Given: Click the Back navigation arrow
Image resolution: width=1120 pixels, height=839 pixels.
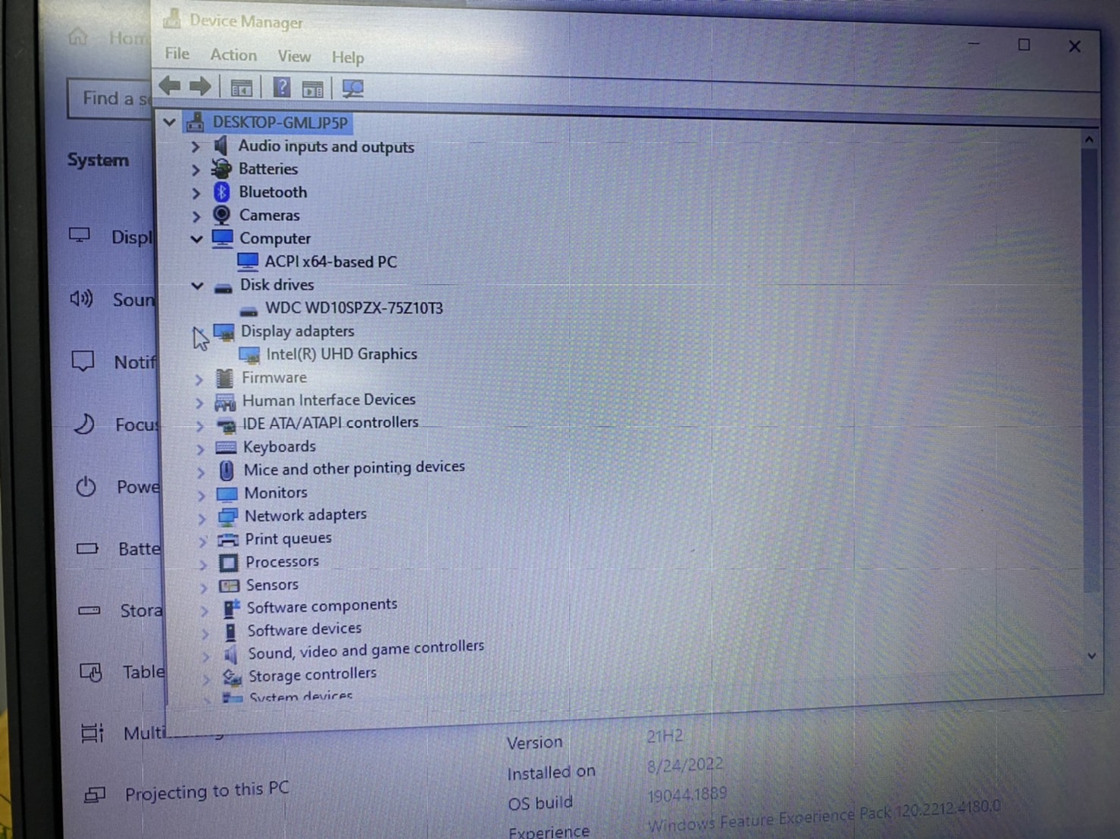Looking at the screenshot, I should coord(169,86).
